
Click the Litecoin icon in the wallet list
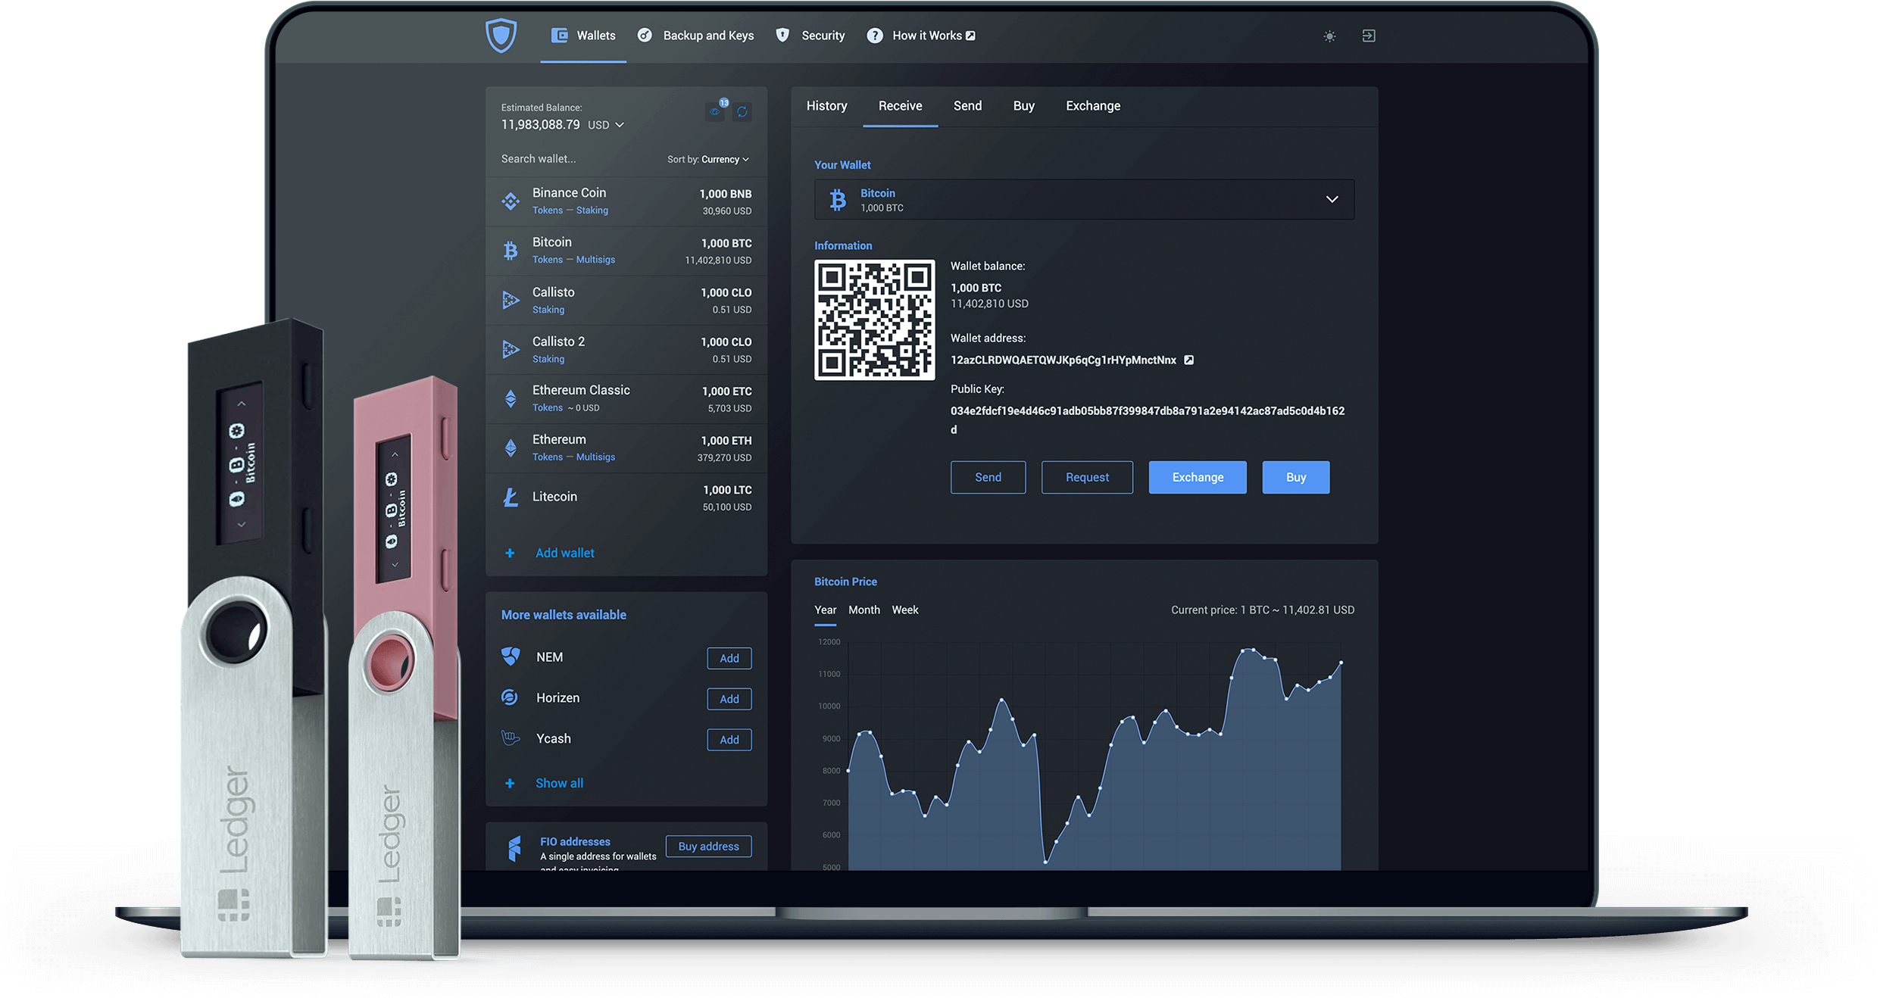511,497
